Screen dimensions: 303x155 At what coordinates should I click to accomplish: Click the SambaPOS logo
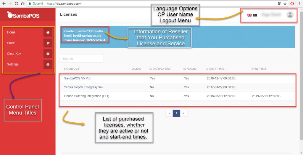[23, 15]
